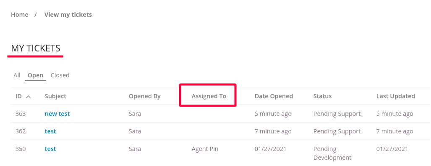This screenshot has height=166, width=431.
Task: Open the Home breadcrumb link
Action: pos(20,15)
